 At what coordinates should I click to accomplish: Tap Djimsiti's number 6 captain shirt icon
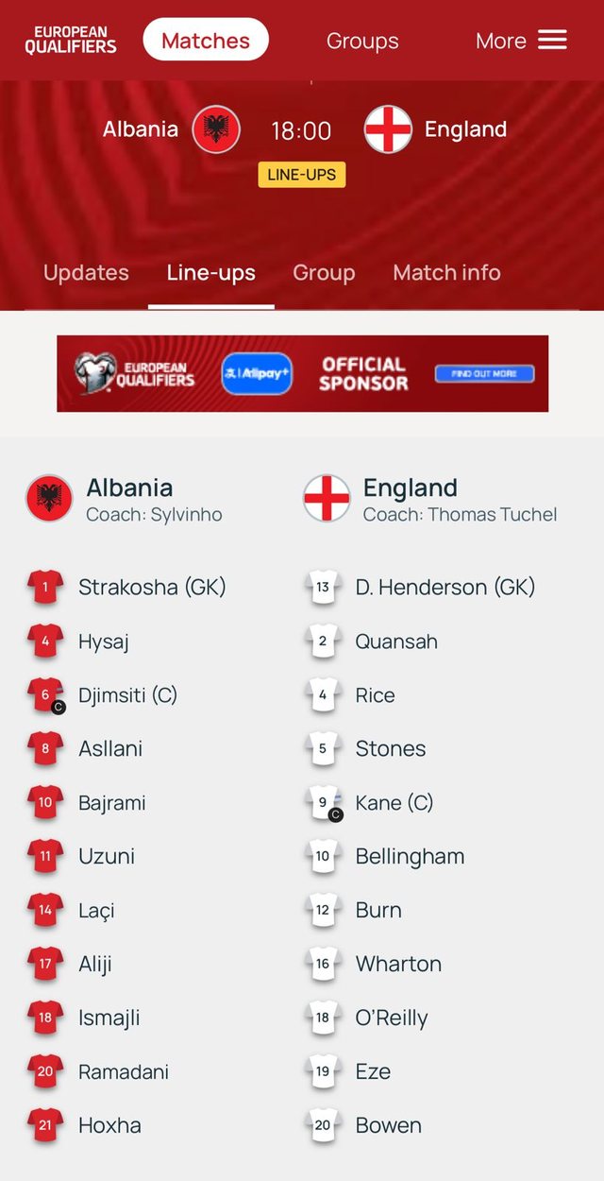(45, 695)
